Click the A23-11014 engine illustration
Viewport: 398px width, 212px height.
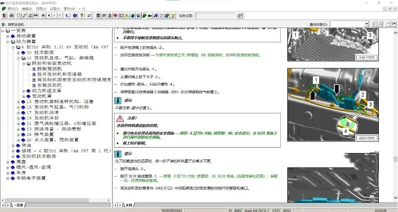[333, 105]
